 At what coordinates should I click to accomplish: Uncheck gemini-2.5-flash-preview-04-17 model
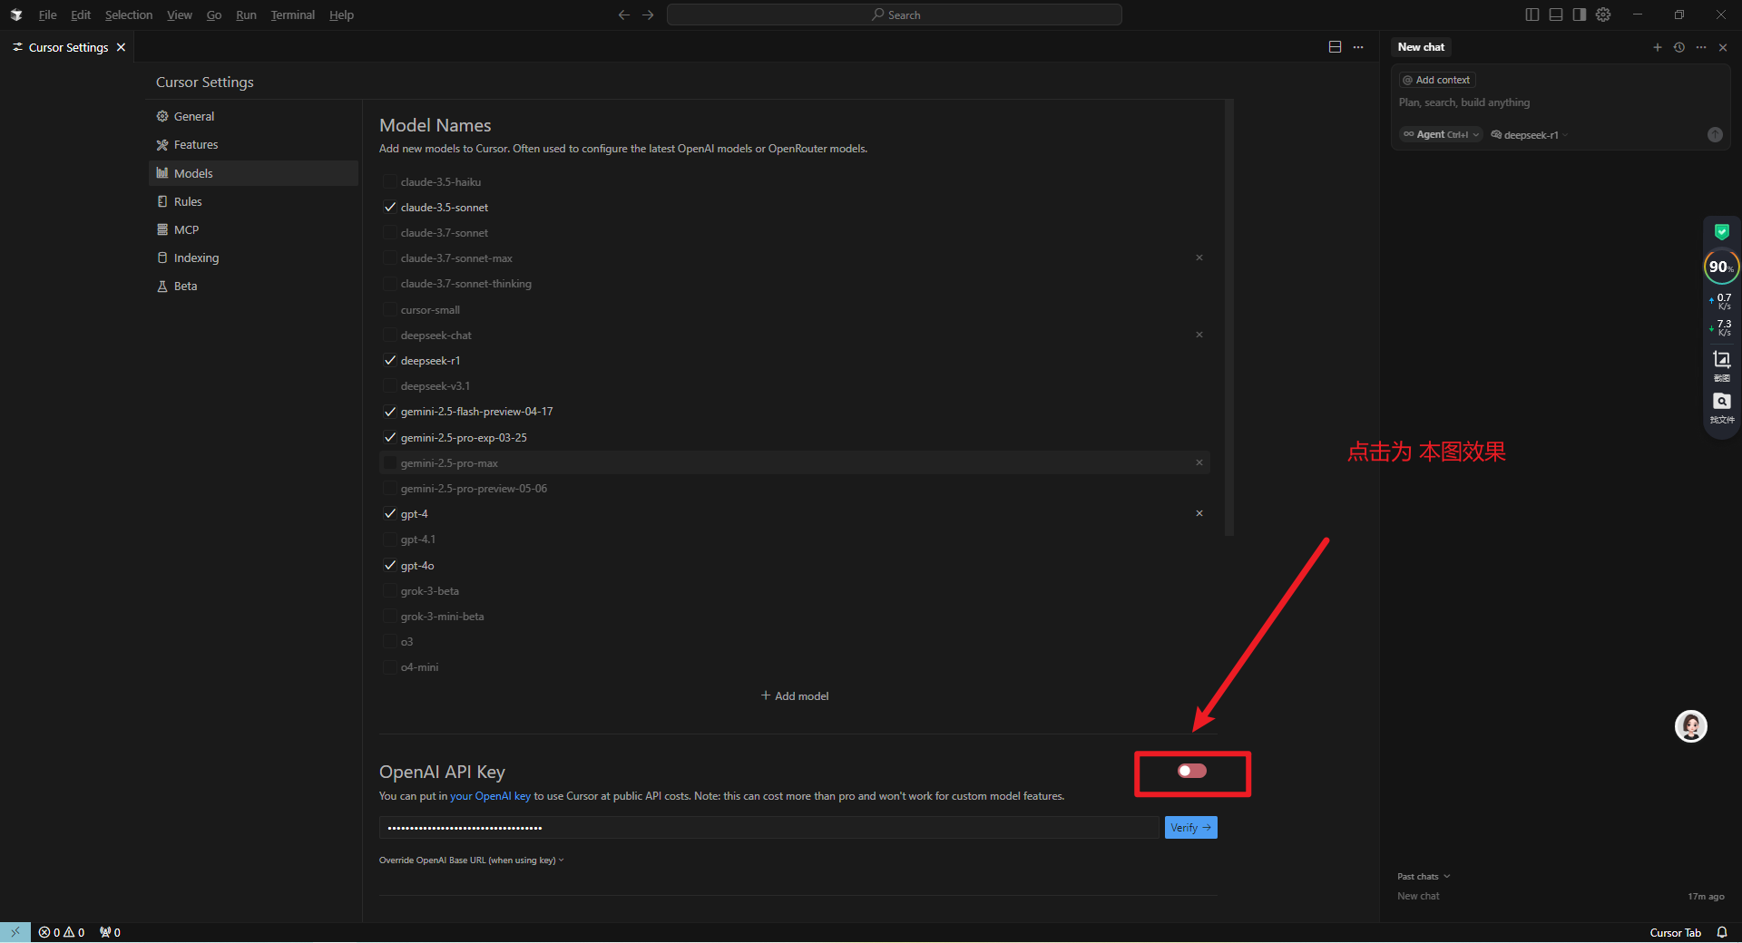pos(390,412)
